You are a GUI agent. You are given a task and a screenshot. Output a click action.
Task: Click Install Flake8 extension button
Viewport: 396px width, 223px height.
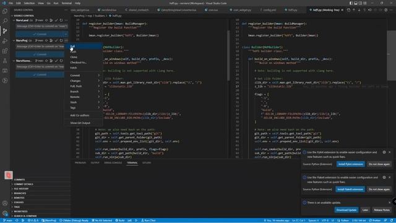(x=350, y=189)
